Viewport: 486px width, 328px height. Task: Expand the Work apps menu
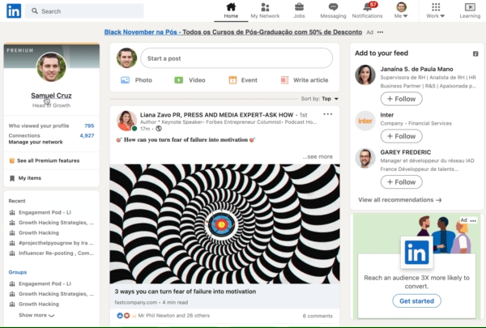pos(436,11)
